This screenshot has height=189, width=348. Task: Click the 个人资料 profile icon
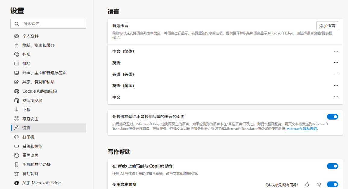pyautogui.click(x=17, y=36)
